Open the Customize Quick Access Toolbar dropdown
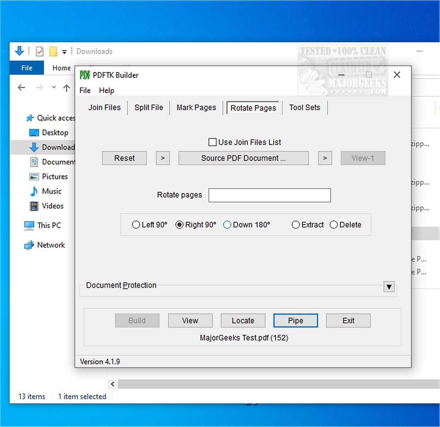The height and width of the screenshot is (427, 440). [x=64, y=52]
